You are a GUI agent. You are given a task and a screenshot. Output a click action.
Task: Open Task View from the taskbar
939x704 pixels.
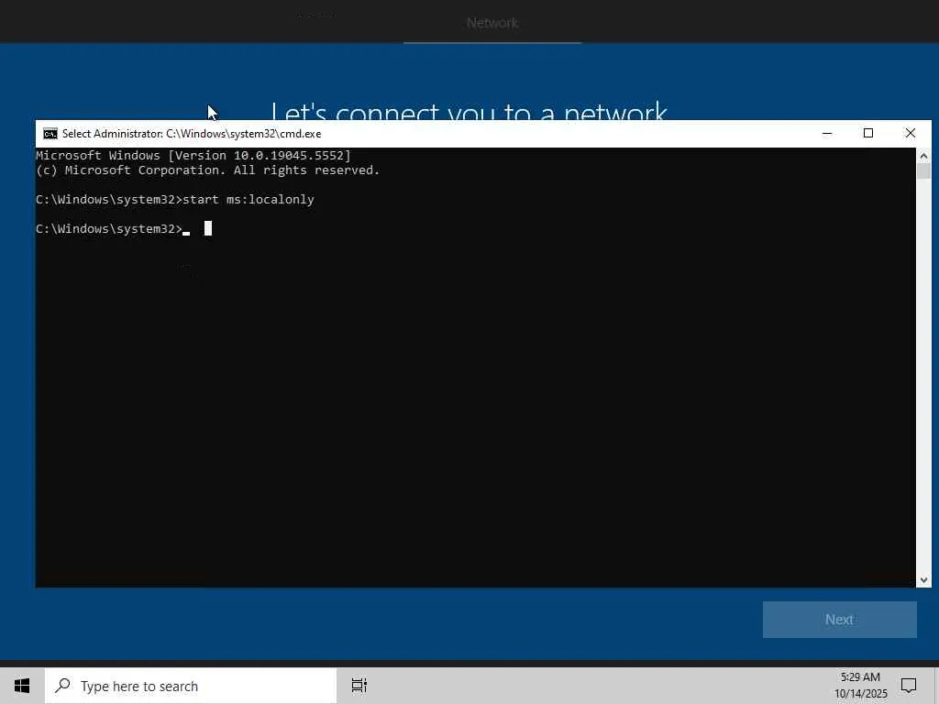click(x=359, y=686)
